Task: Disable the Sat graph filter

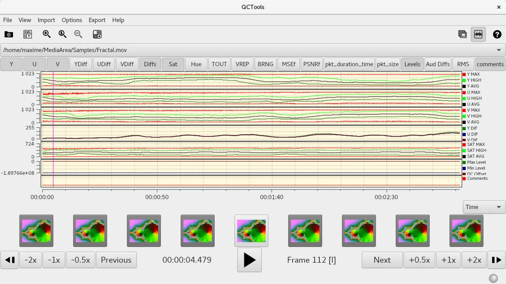Action: point(173,64)
